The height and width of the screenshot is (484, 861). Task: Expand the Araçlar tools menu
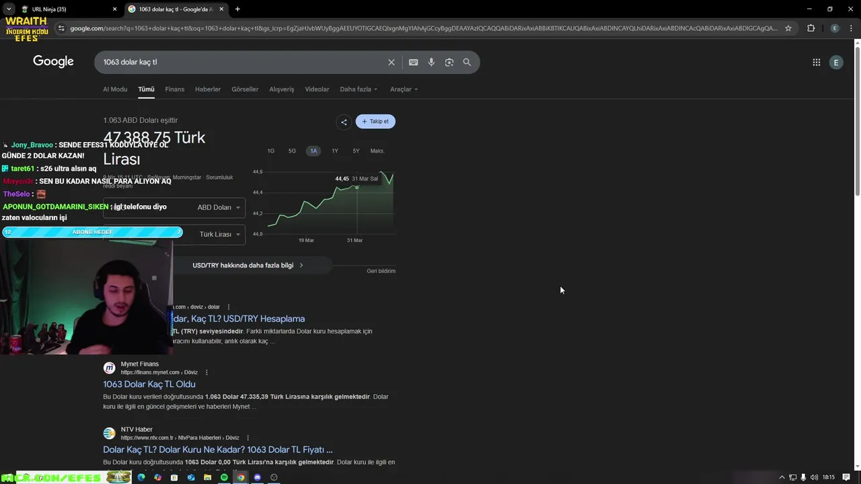click(404, 89)
